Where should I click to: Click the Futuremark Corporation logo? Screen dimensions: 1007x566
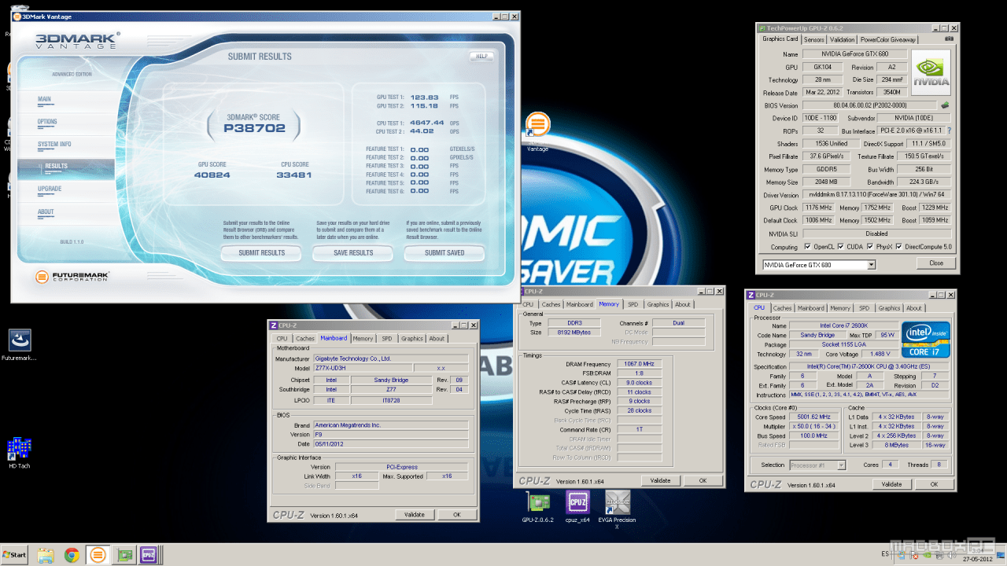point(73,277)
